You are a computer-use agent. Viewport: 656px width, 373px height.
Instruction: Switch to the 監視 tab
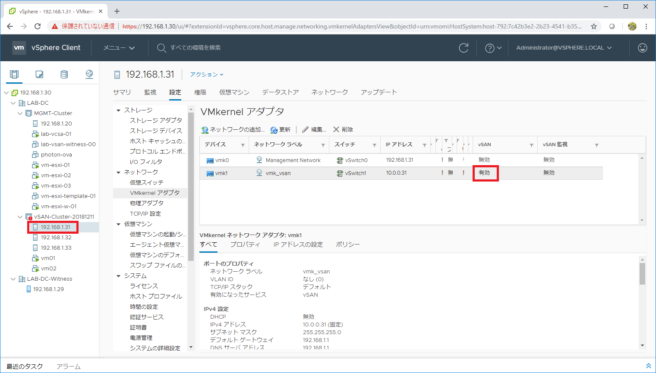tap(150, 92)
